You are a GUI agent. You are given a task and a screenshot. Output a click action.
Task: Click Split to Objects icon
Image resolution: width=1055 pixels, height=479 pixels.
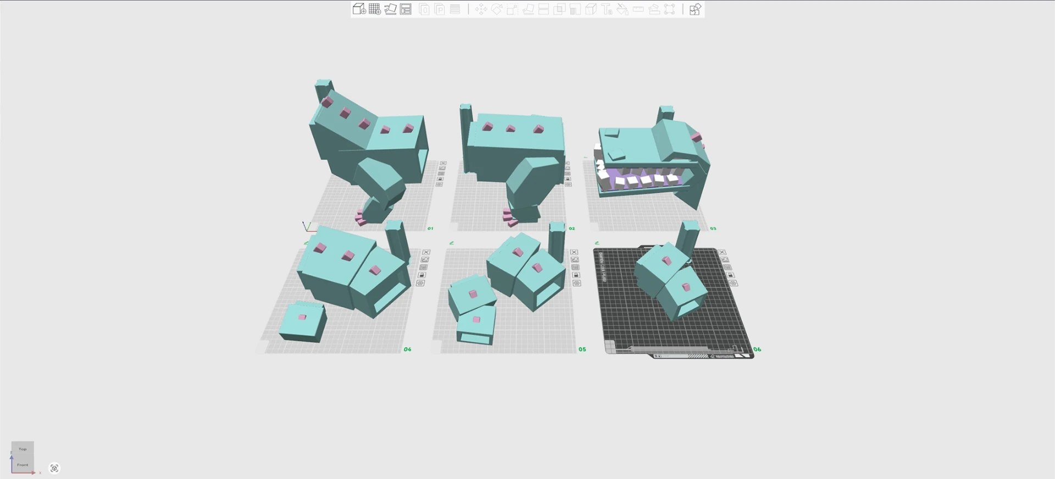(424, 9)
